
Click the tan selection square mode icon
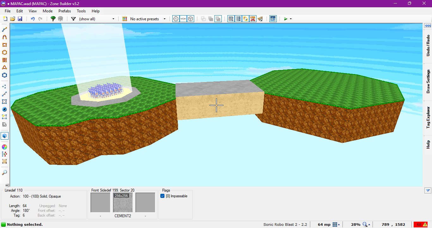point(4,161)
